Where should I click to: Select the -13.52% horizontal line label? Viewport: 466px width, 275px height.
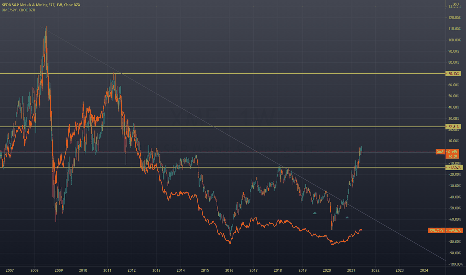click(x=454, y=167)
